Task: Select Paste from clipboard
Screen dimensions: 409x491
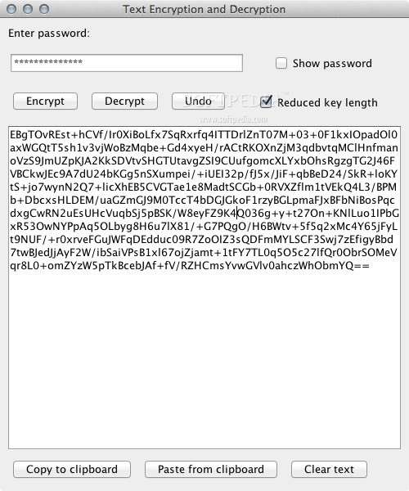Action: click(211, 470)
